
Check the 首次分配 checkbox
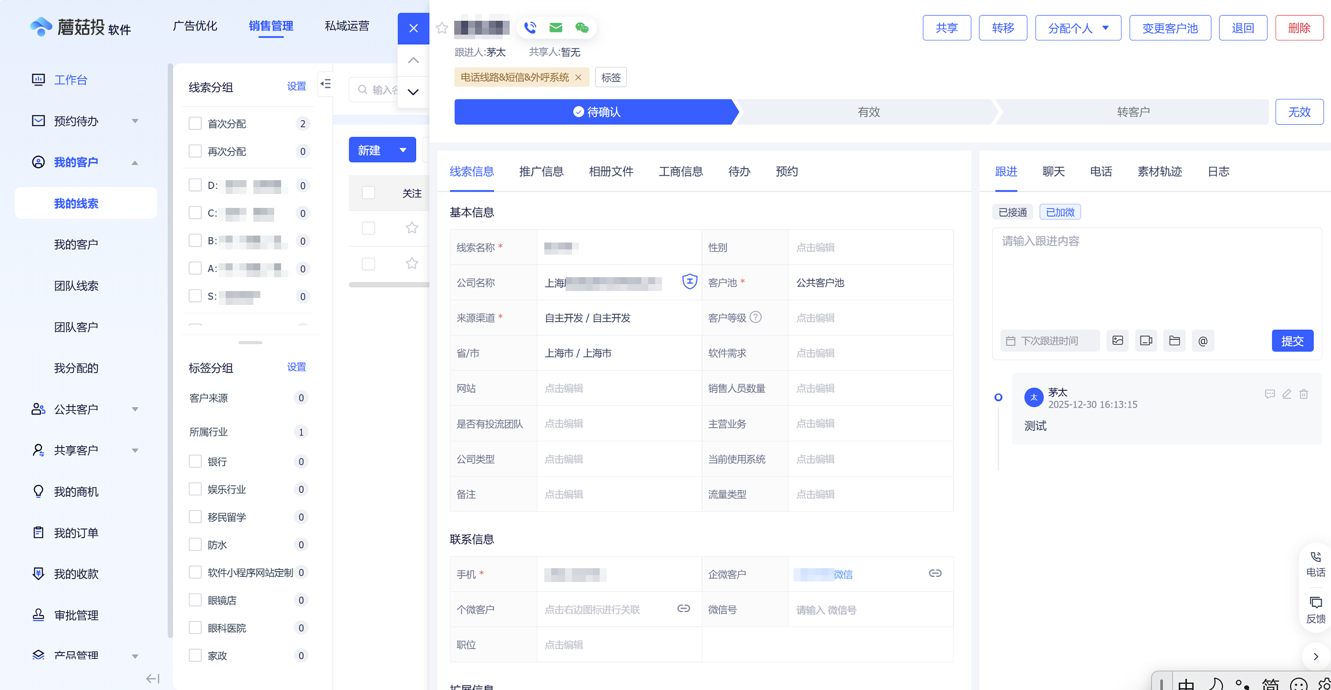click(195, 124)
